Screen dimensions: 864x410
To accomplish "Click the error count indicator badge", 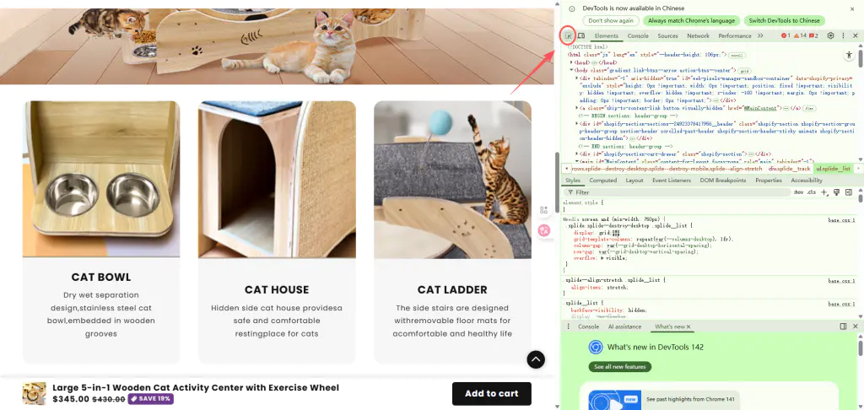I will tap(786, 35).
